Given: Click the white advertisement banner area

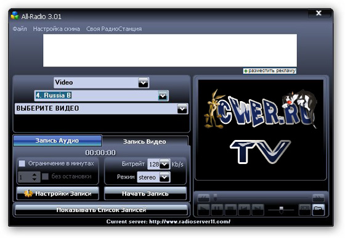Looking at the screenshot, I should 170,50.
